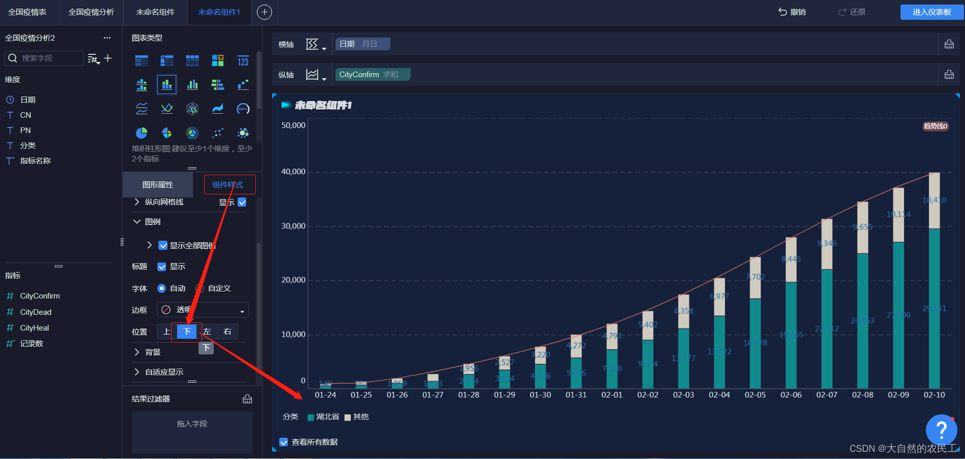Set legend position to 左
This screenshot has height=459, width=965.
207,332
